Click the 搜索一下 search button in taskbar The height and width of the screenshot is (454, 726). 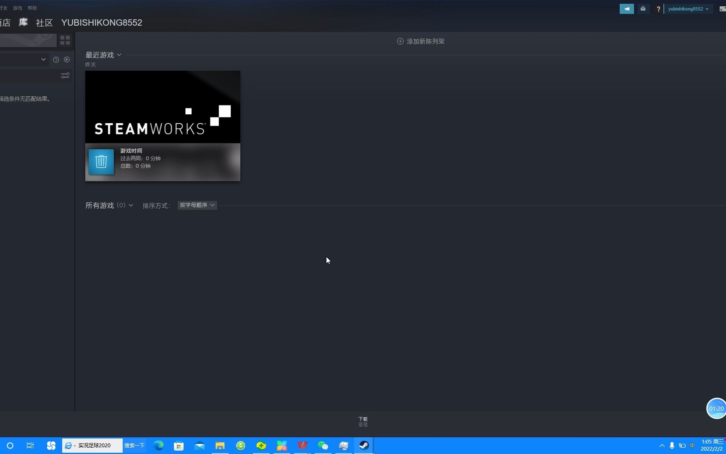[x=134, y=446]
